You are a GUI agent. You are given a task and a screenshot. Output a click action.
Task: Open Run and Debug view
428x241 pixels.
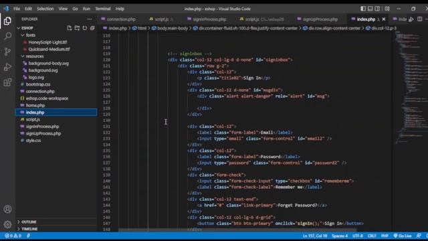point(7,67)
